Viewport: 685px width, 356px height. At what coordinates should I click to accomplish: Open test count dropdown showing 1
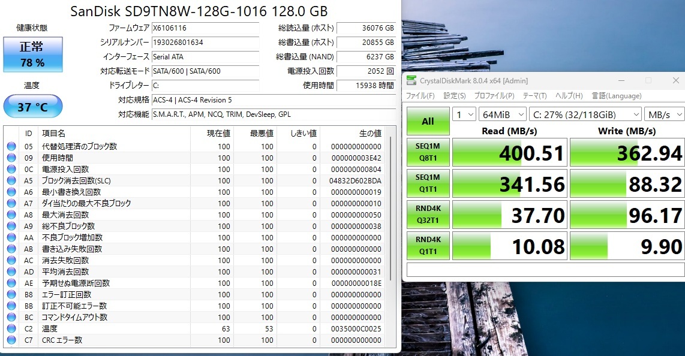pos(464,114)
